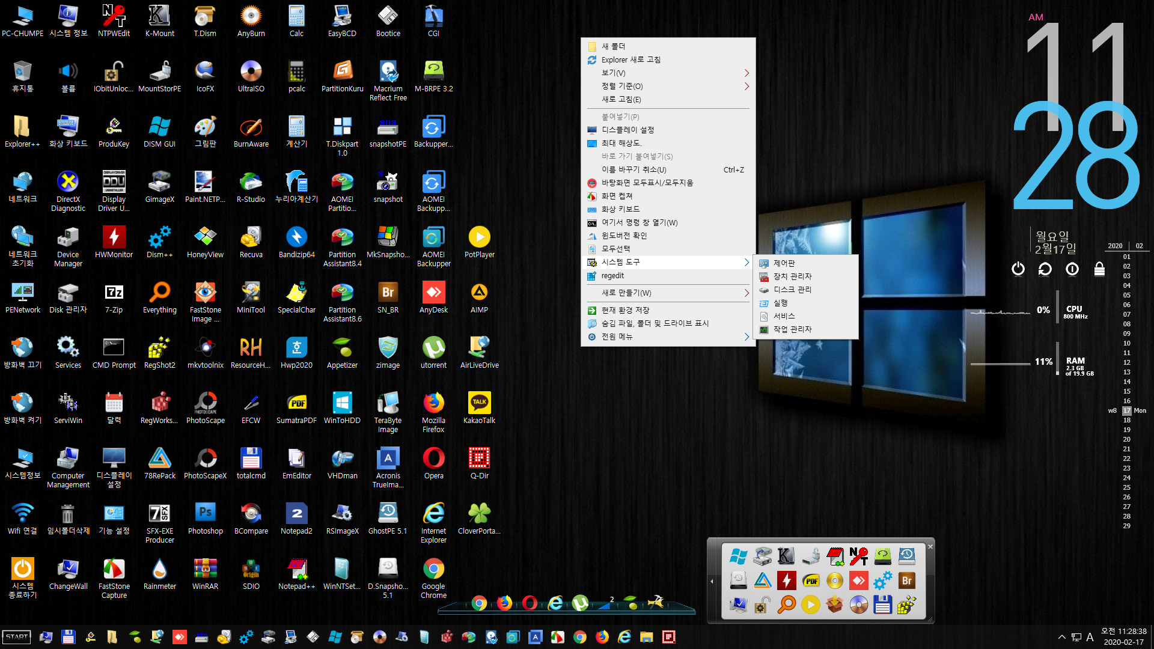The width and height of the screenshot is (1154, 649).
Task: Launch Mozilla Firefox desktop shortcut
Action: pos(433,412)
